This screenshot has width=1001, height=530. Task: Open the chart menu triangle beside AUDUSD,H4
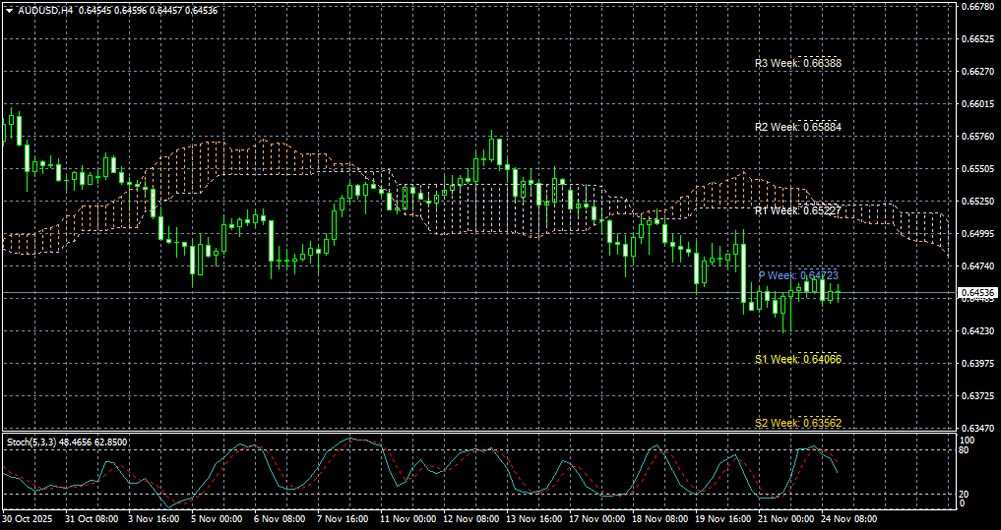10,10
